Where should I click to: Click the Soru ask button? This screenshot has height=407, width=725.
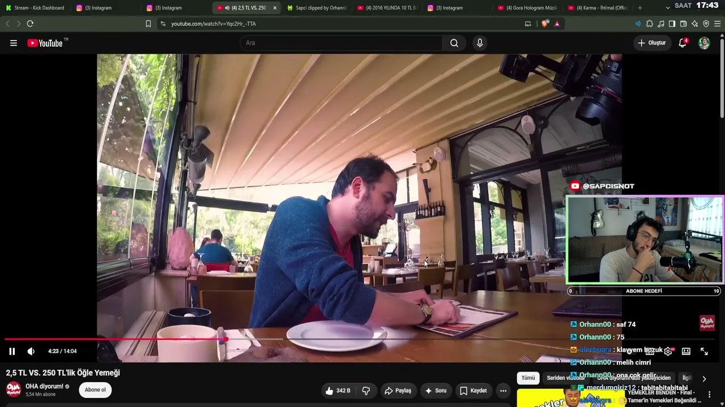[436, 391]
